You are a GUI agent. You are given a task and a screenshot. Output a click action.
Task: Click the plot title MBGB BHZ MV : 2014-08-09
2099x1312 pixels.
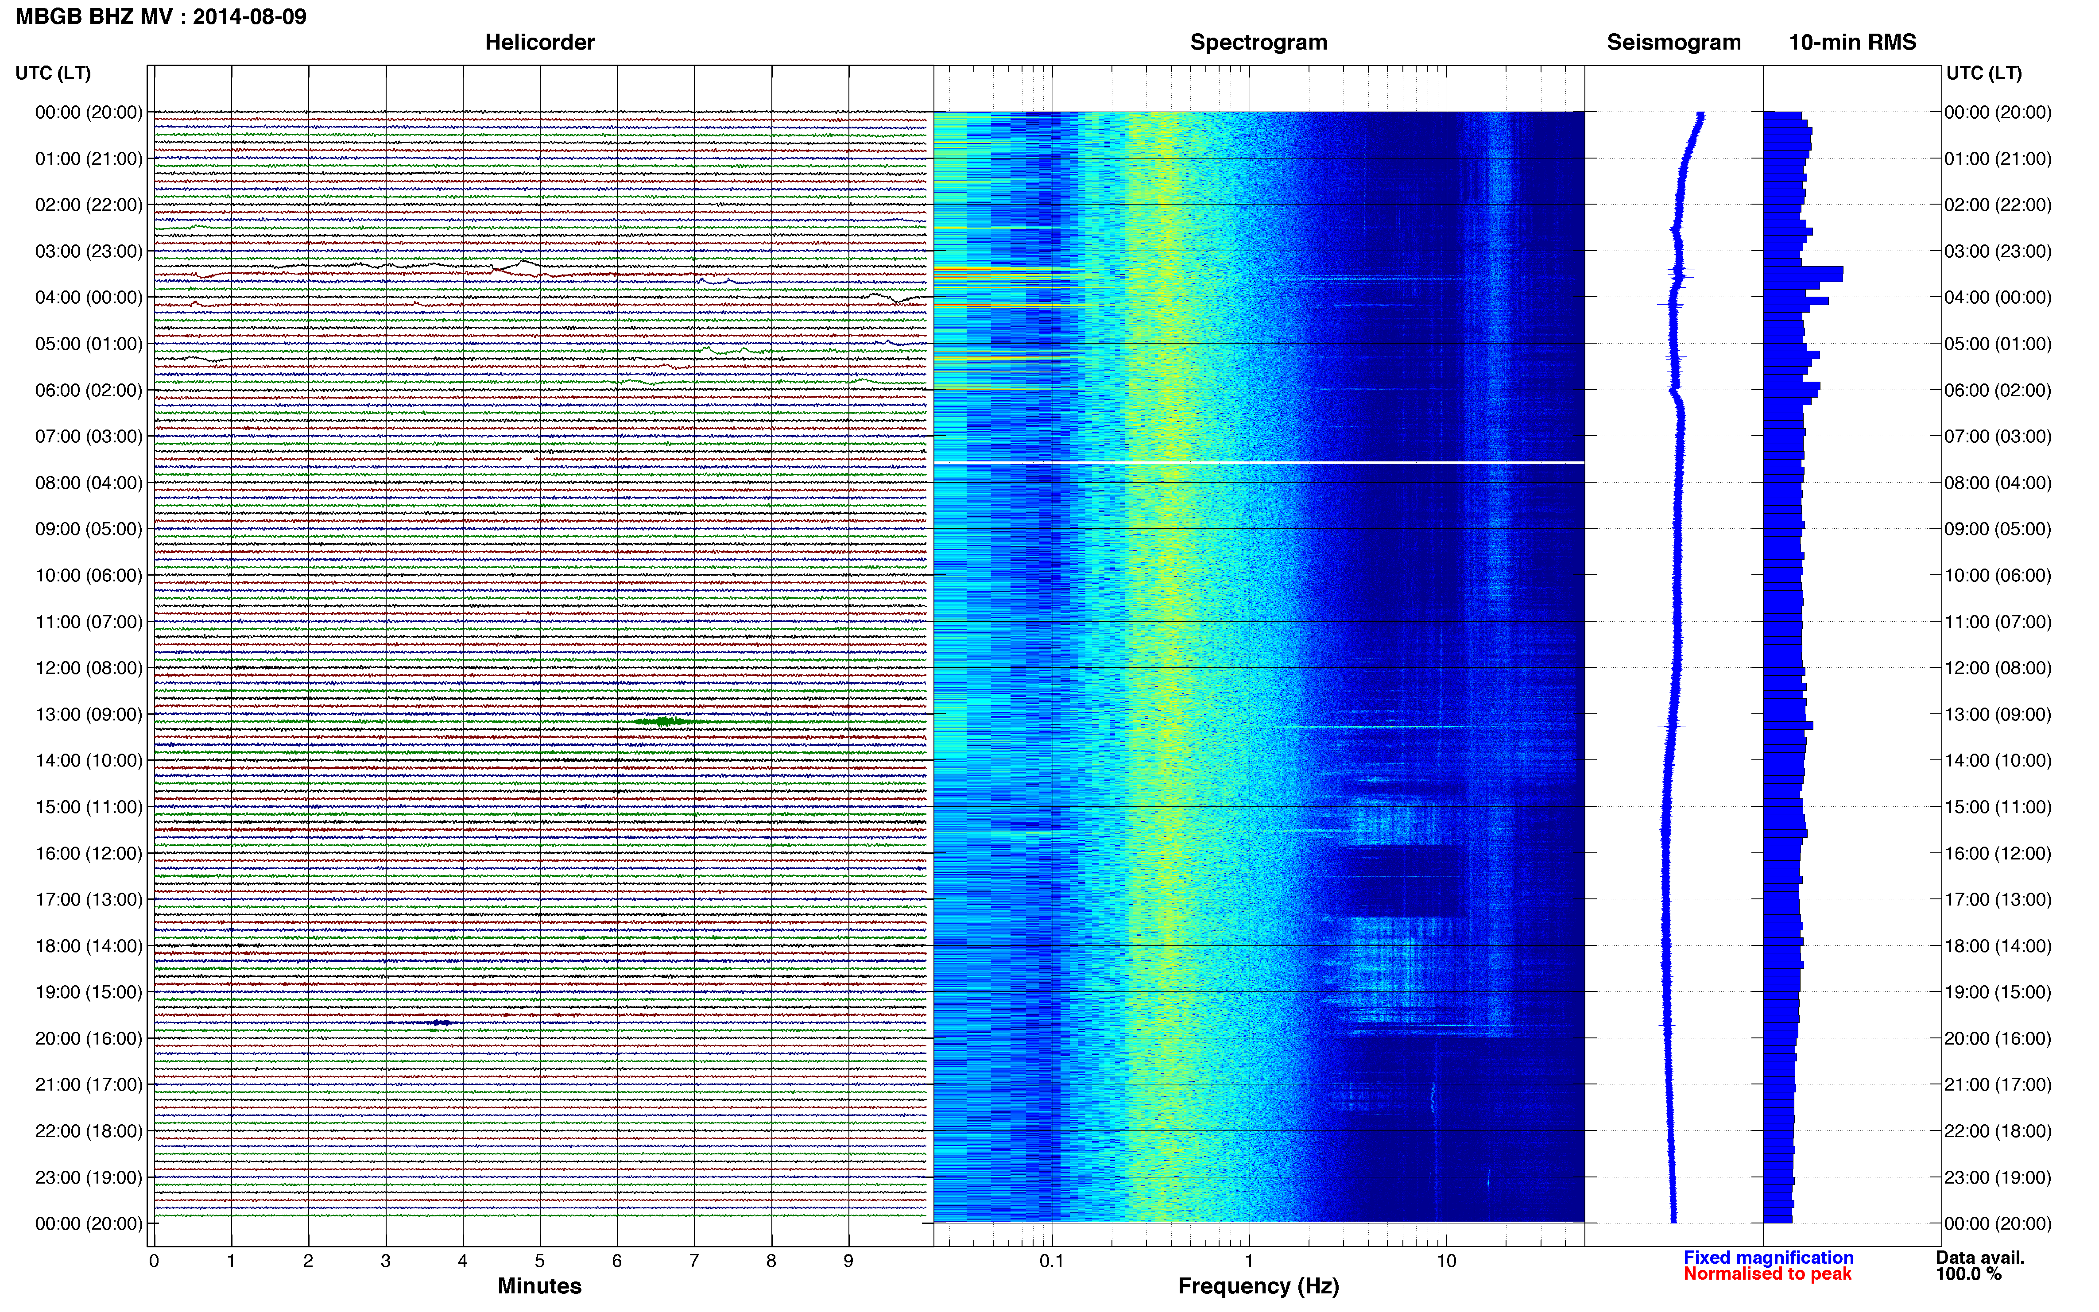[161, 16]
